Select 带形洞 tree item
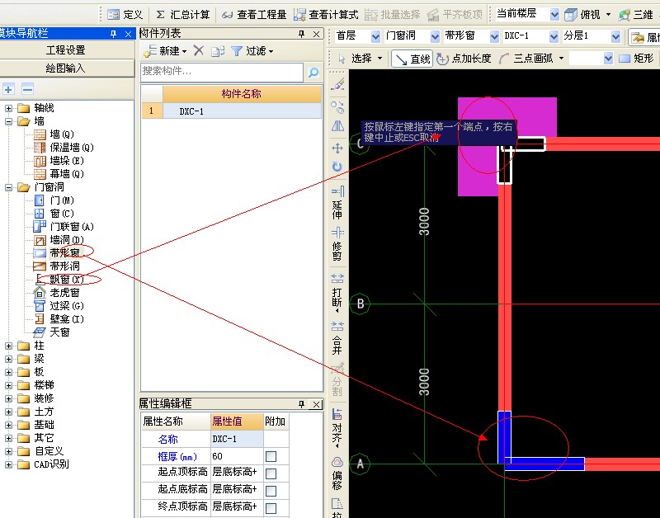This screenshot has height=518, width=660. pyautogui.click(x=64, y=266)
